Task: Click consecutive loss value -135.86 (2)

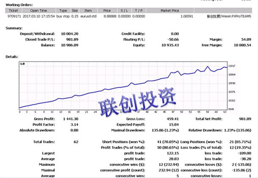Action: pos(242,170)
